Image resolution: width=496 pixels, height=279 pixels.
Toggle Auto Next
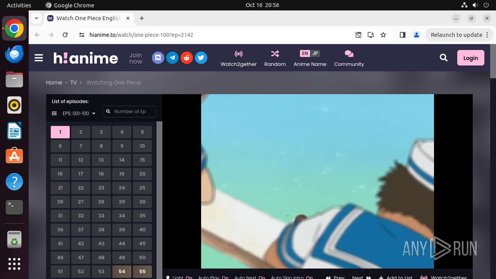[x=250, y=277]
